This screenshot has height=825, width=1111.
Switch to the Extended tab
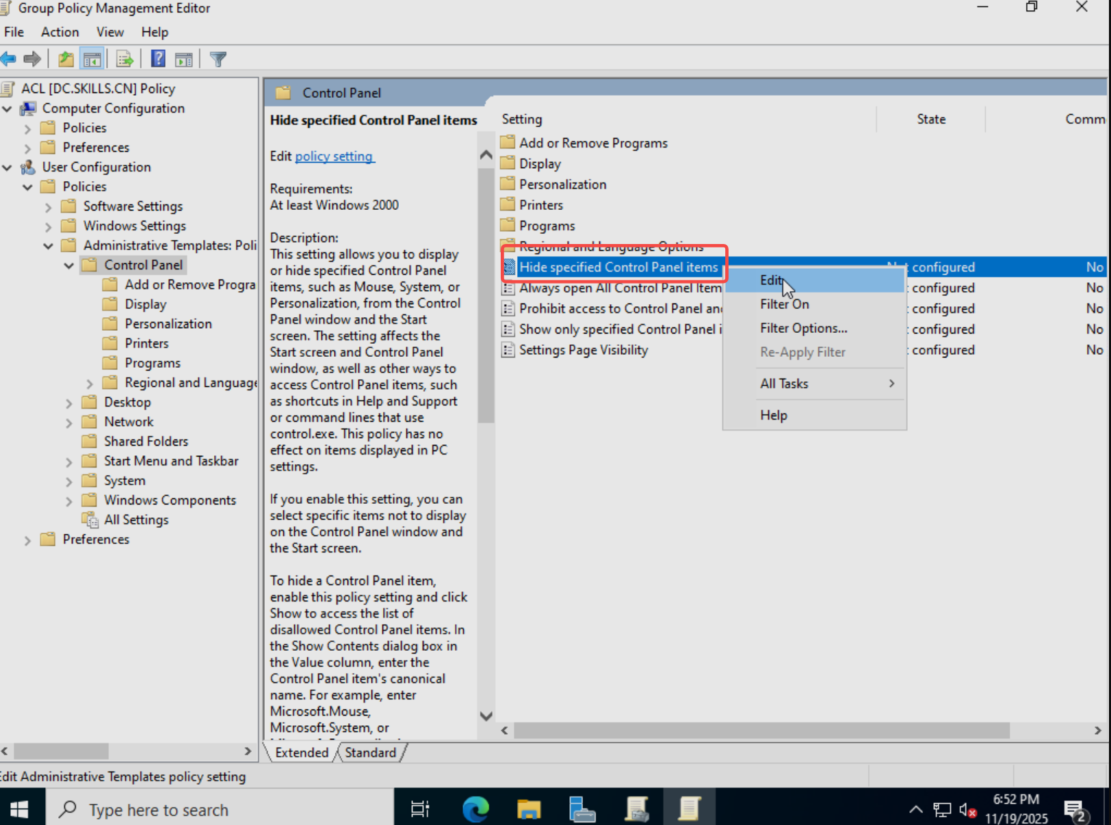302,752
